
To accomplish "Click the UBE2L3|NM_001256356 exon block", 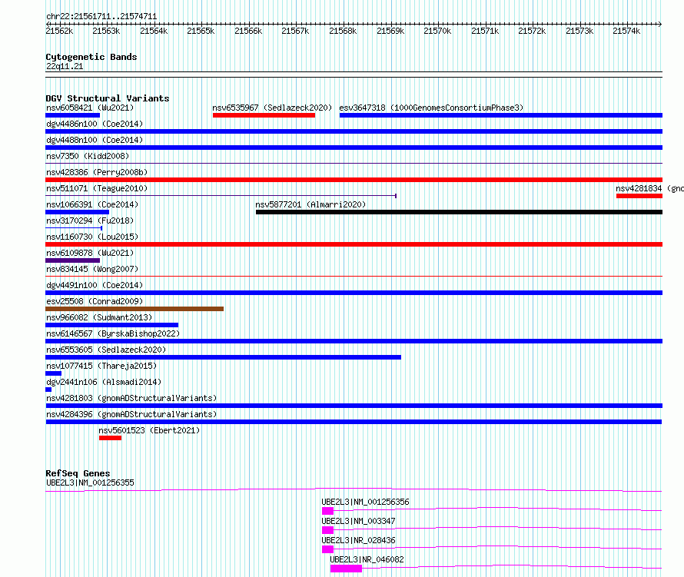I will (x=327, y=511).
